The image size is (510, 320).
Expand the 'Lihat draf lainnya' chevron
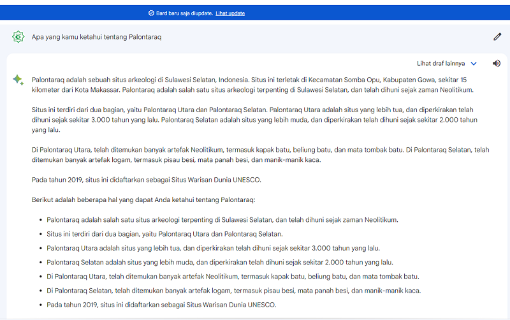[x=474, y=63]
